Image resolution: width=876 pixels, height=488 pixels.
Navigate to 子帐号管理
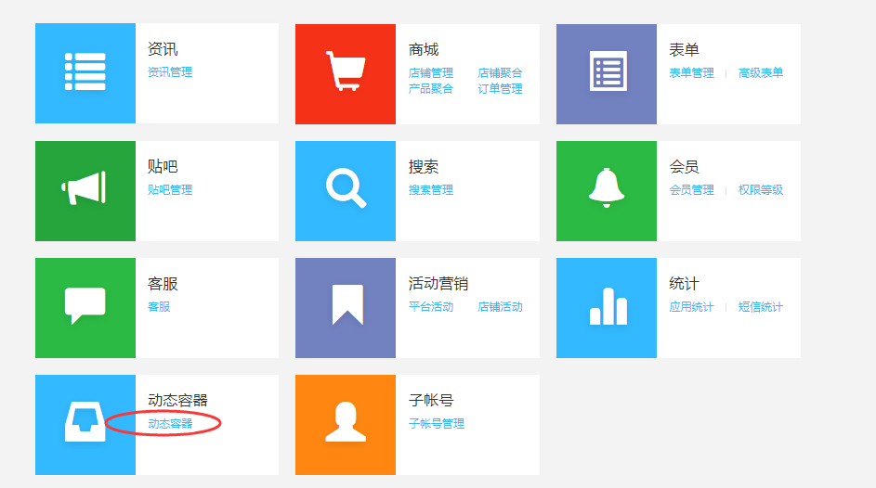click(x=437, y=424)
